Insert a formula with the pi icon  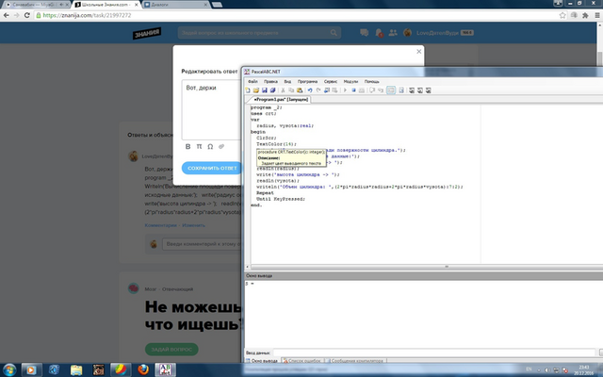(199, 146)
